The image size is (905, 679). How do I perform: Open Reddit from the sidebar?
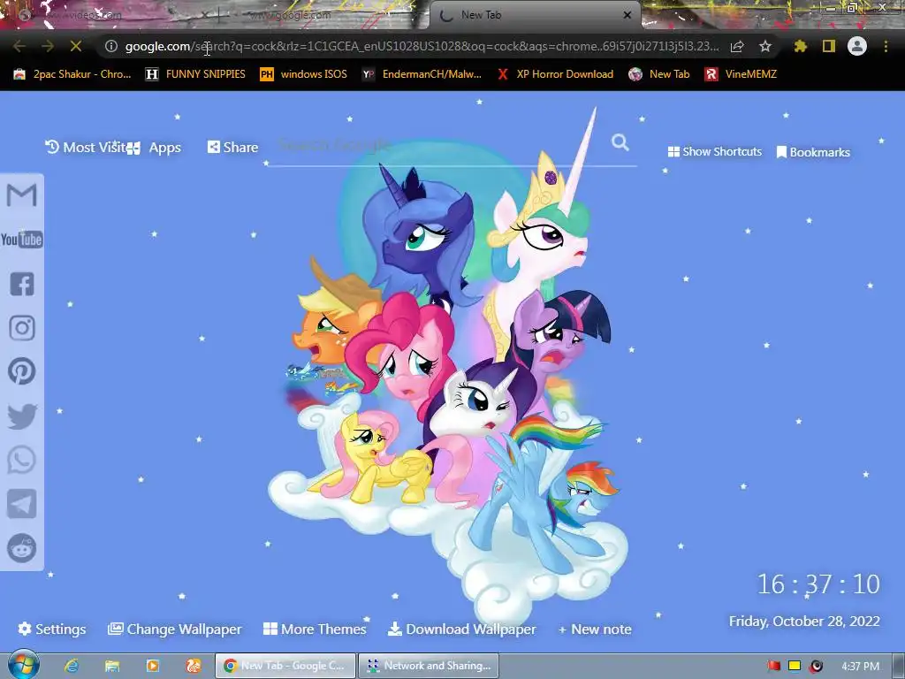(22, 548)
